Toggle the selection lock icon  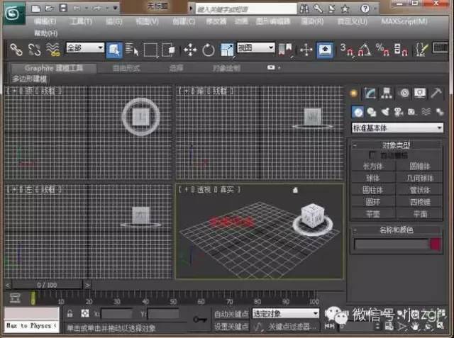coord(70,313)
